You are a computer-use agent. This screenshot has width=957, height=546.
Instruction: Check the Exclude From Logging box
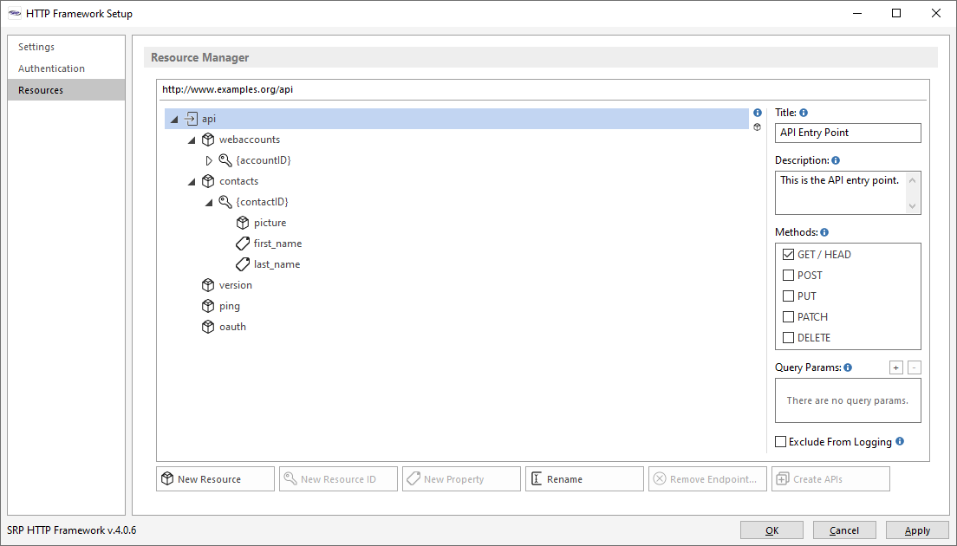[x=781, y=442]
